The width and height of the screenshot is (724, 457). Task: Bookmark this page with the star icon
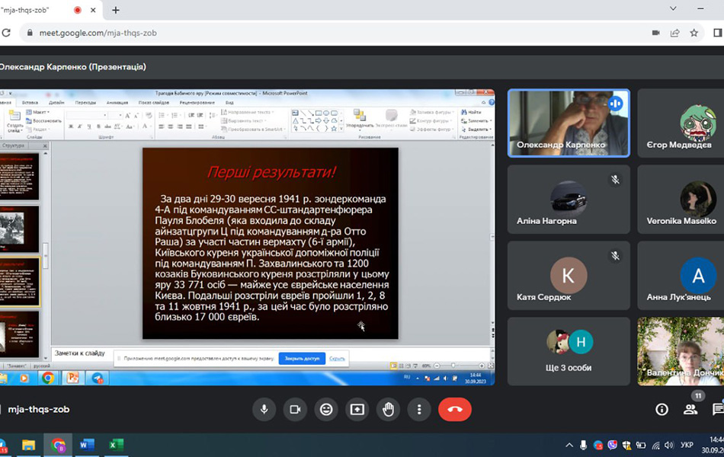point(694,33)
